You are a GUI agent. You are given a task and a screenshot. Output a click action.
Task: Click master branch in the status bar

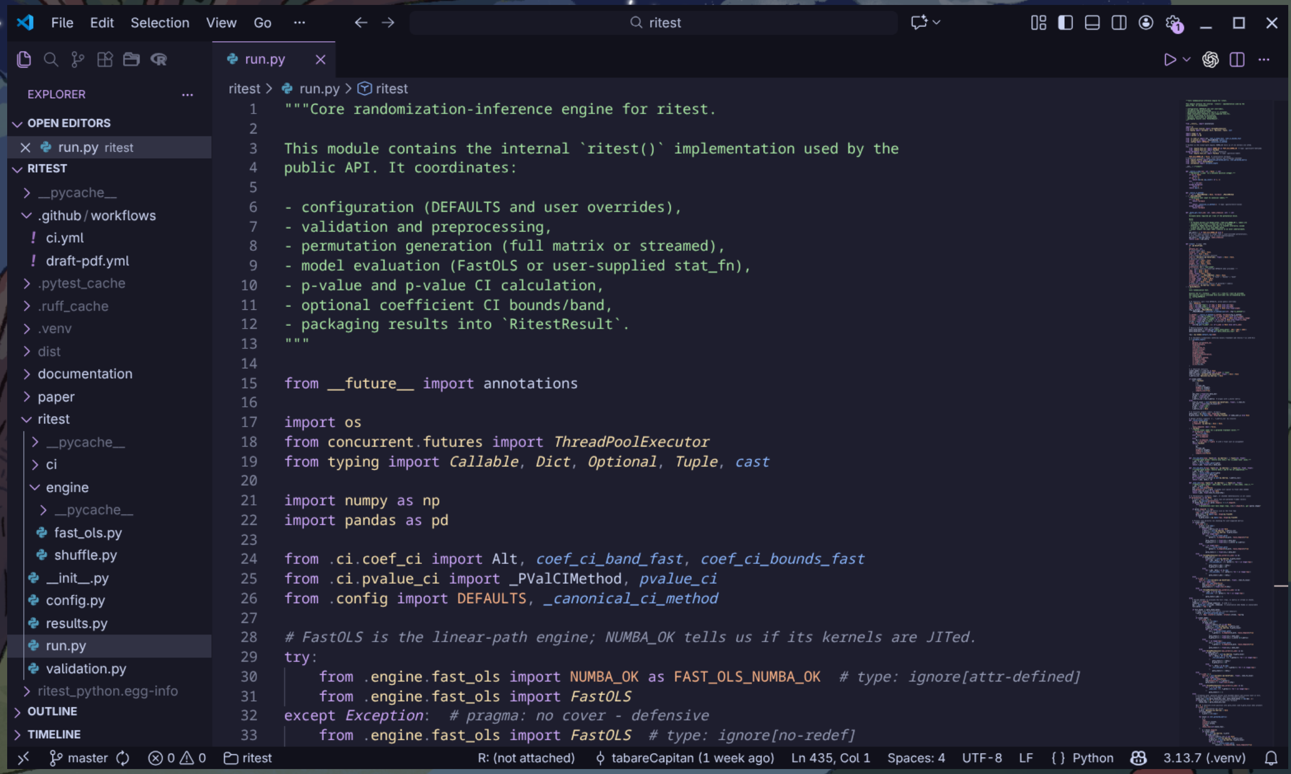coord(87,757)
